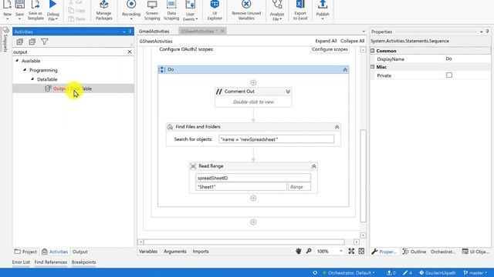Create a New file from ribbon

(7, 9)
